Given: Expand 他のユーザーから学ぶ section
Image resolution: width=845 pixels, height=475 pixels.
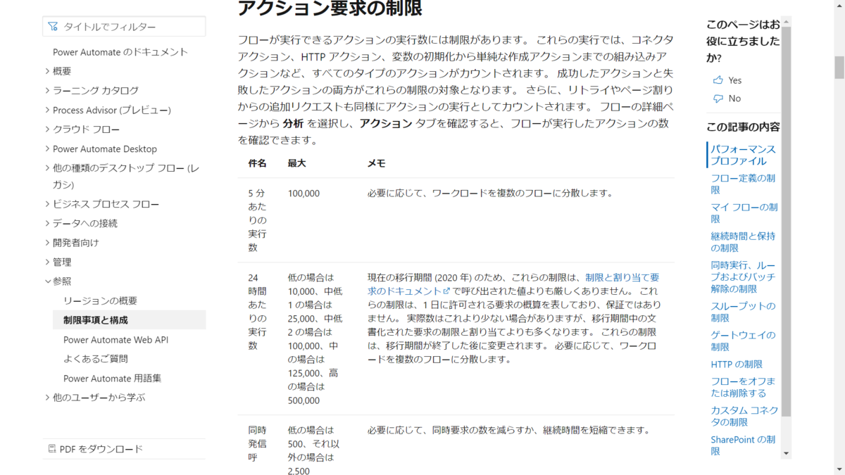Looking at the screenshot, I should pyautogui.click(x=47, y=398).
